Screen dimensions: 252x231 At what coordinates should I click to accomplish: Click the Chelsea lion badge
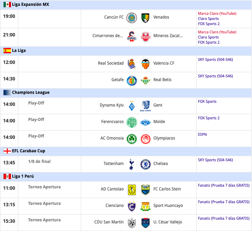click(x=145, y=164)
